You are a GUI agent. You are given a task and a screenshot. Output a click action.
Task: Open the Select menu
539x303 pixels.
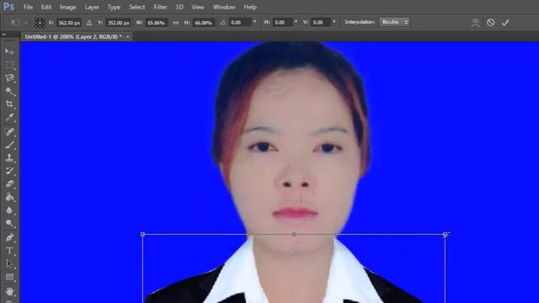(x=136, y=7)
